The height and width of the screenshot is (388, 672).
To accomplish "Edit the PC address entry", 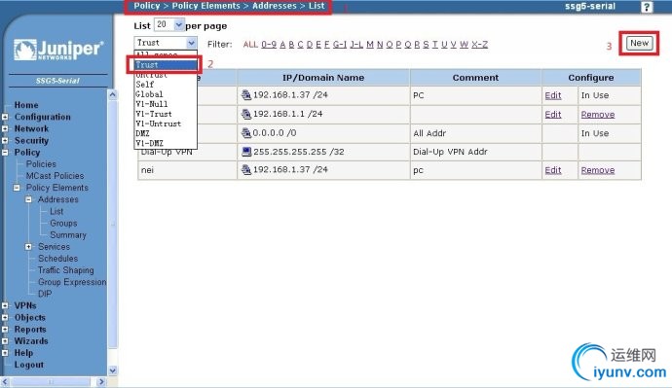I will [x=553, y=95].
